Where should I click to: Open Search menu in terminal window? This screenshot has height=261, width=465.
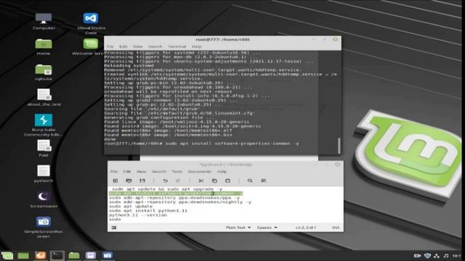pyautogui.click(x=155, y=46)
